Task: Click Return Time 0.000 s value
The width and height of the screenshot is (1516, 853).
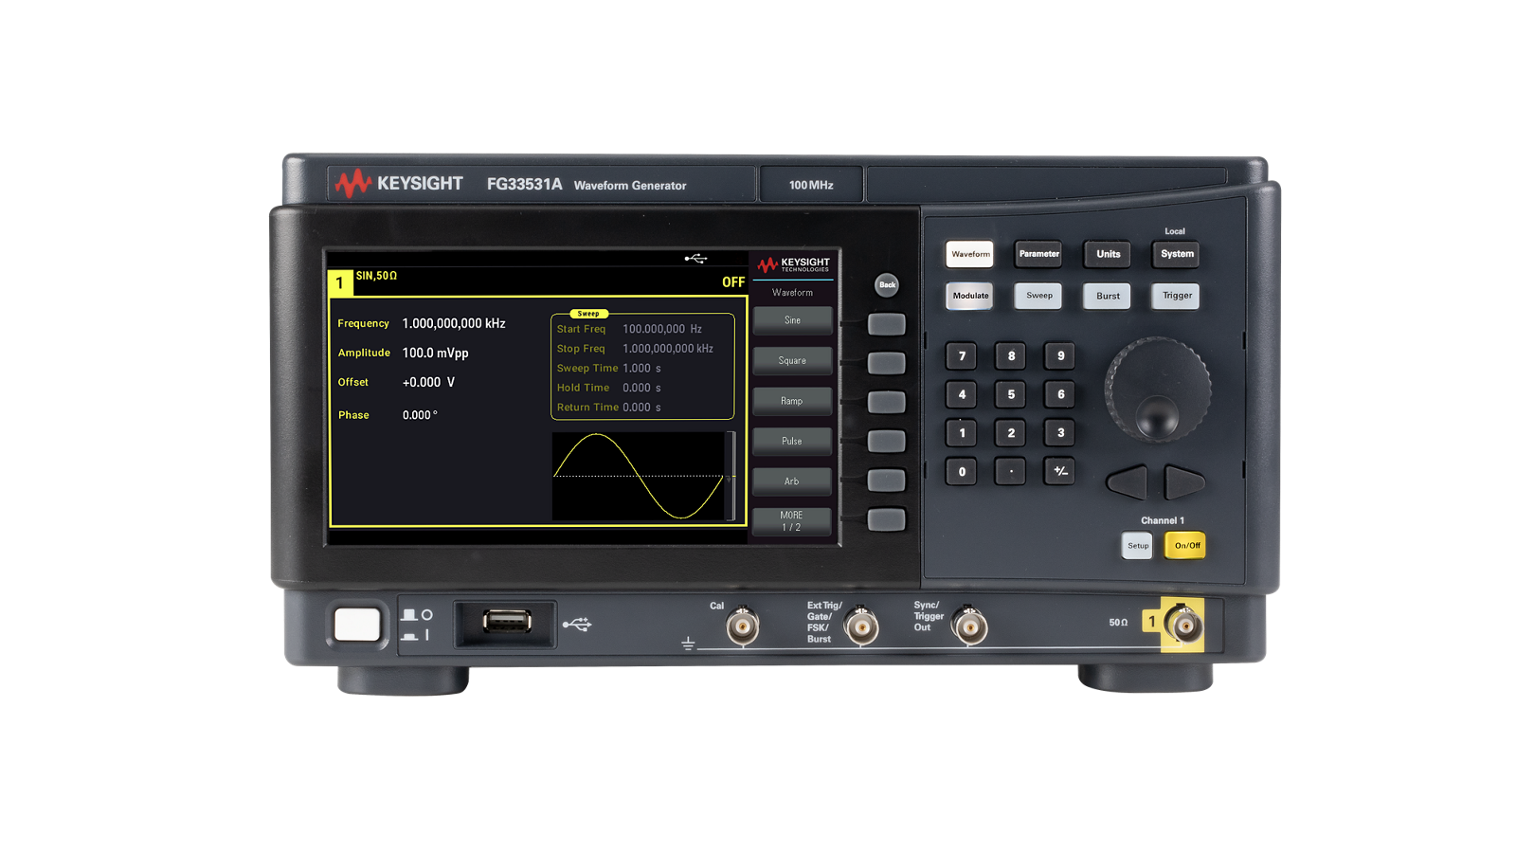Action: coord(641,408)
